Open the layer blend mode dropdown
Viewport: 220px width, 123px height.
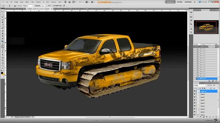tap(200, 85)
